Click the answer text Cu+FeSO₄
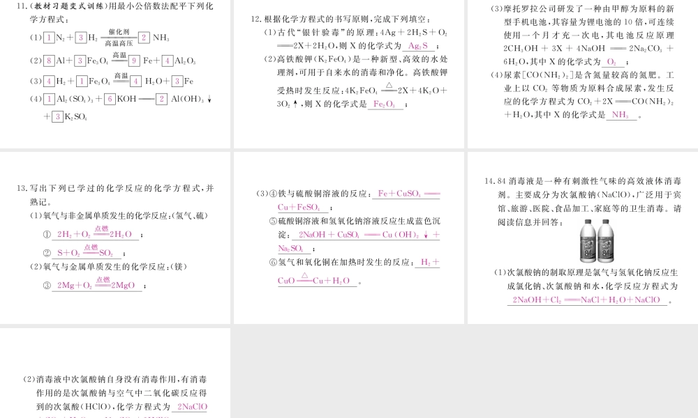Viewport: 698px width, 418px height. [x=299, y=207]
